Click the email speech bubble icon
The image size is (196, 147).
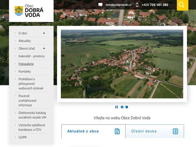point(100,5)
